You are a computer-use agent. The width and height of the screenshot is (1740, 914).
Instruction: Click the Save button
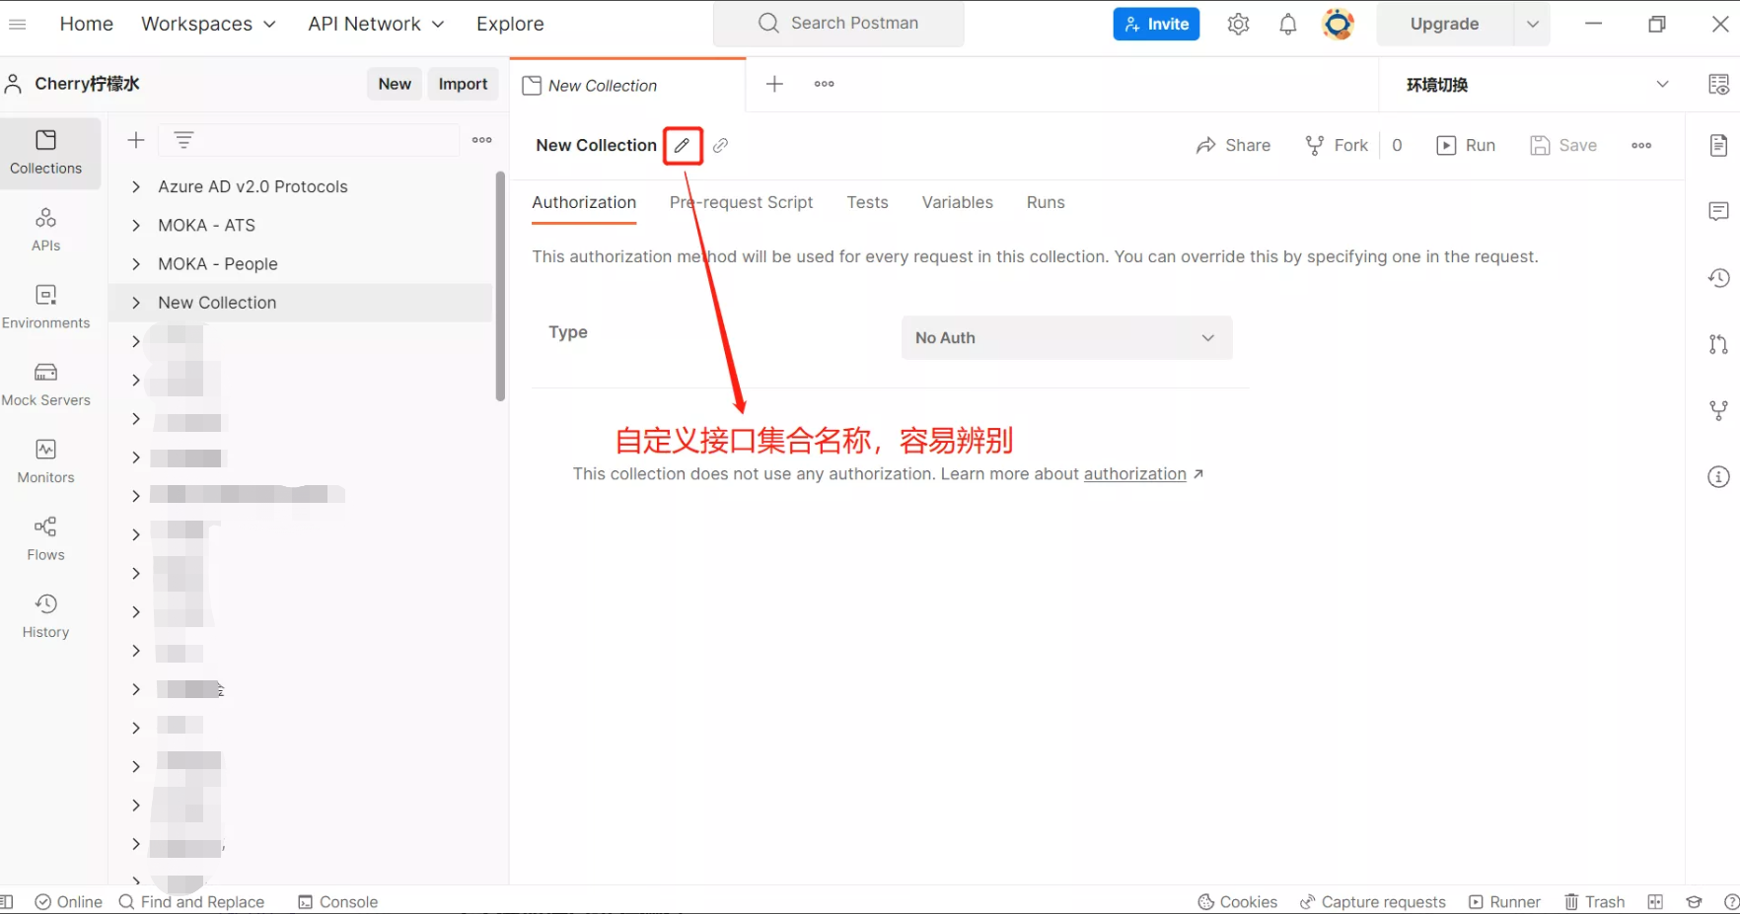1562,145
